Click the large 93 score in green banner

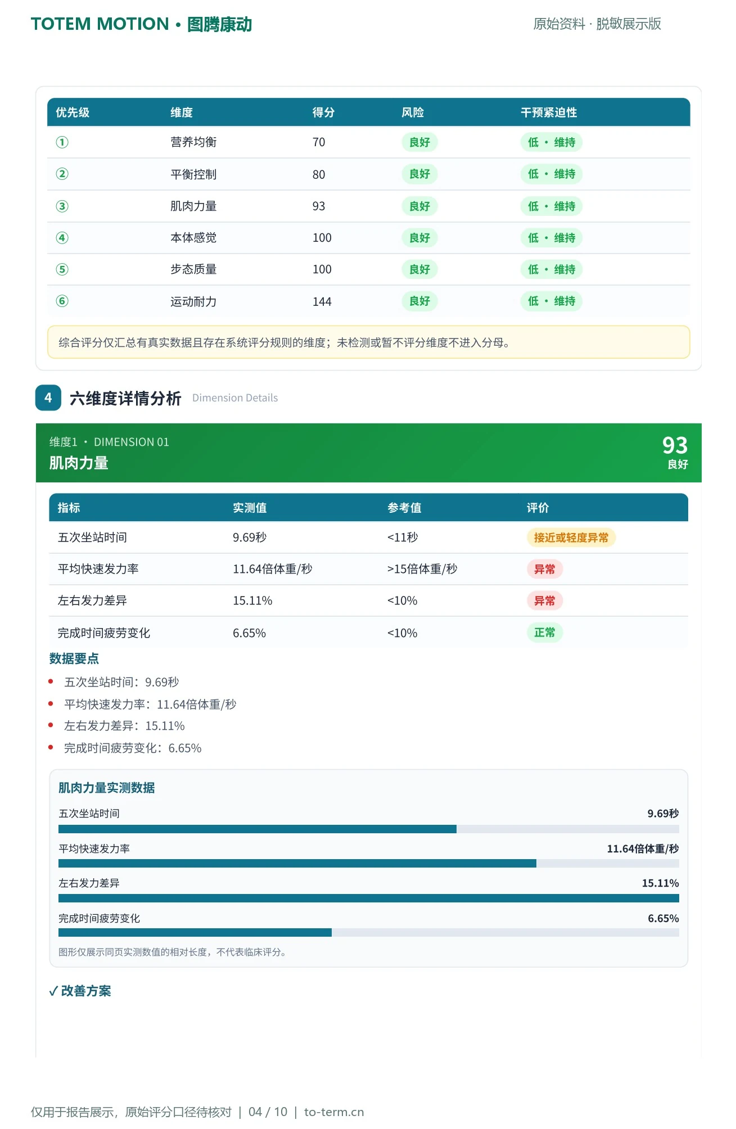tap(675, 445)
